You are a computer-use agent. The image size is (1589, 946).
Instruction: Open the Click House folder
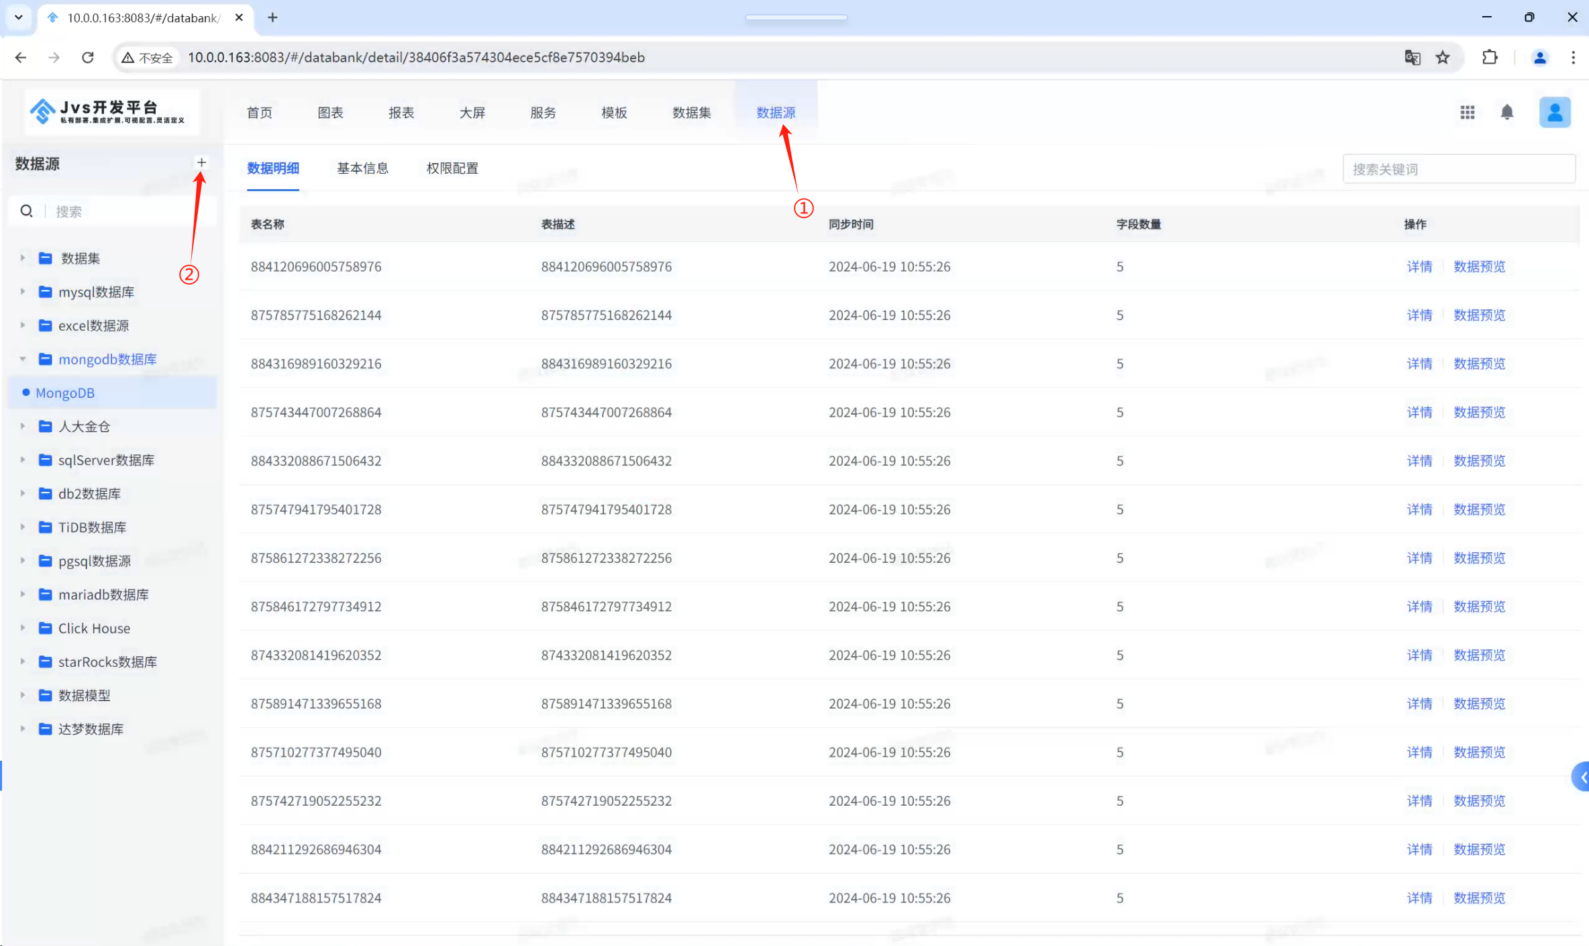pyautogui.click(x=94, y=628)
